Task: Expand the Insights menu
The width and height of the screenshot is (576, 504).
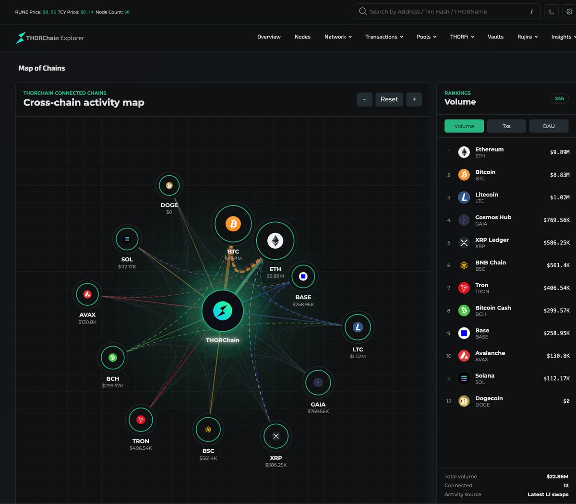Action: [564, 37]
